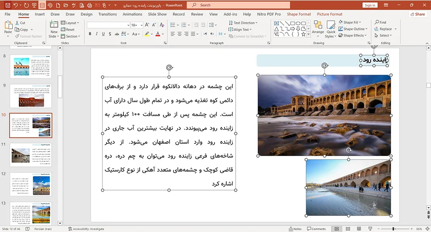Toggle strikethrough formatting
This screenshot has height=232, width=431.
117,34
